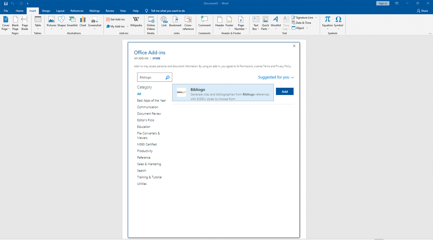Click Tell me what you want to do
Screen dimensions: 433x240
(x=168, y=11)
